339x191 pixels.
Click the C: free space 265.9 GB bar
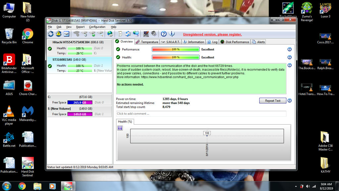[80, 102]
